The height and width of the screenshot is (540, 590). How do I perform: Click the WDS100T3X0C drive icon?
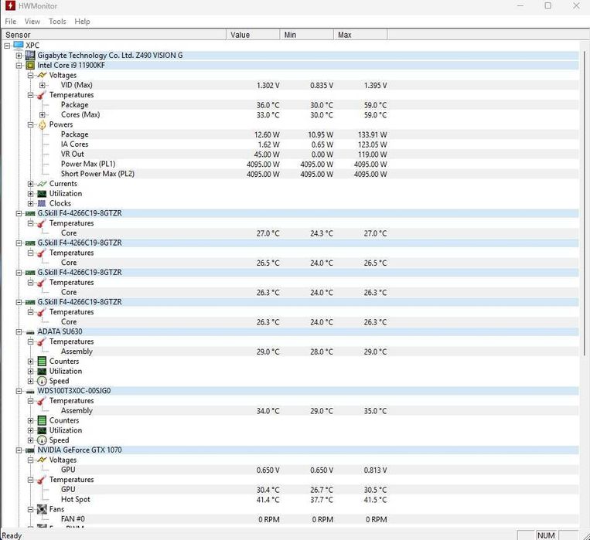click(x=30, y=391)
